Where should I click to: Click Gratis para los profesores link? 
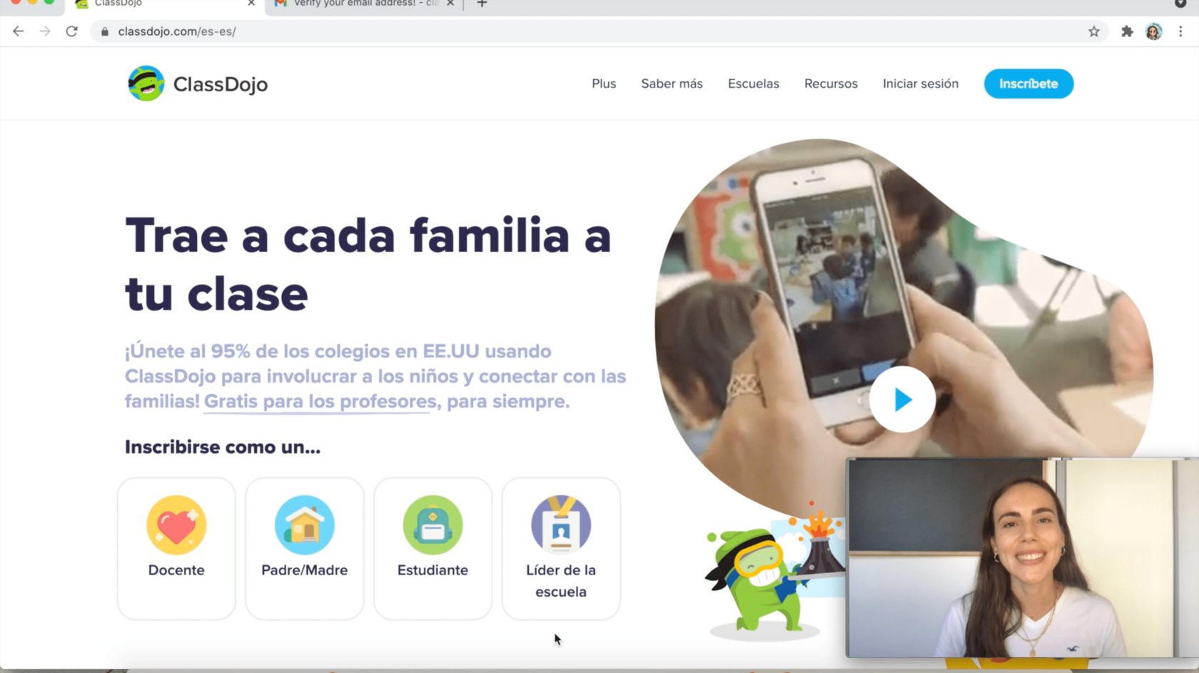[x=320, y=402]
